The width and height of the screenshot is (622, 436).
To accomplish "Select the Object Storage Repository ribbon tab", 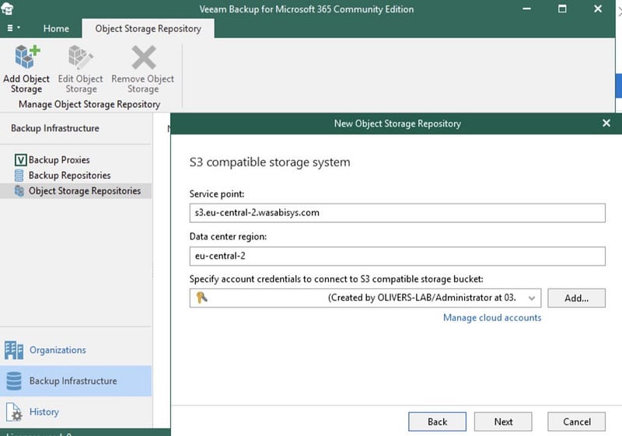I will coord(148,29).
